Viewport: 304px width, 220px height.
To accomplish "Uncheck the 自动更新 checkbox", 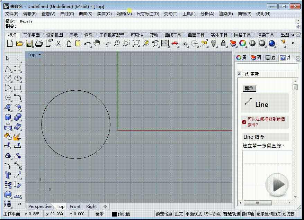I will pos(239,74).
